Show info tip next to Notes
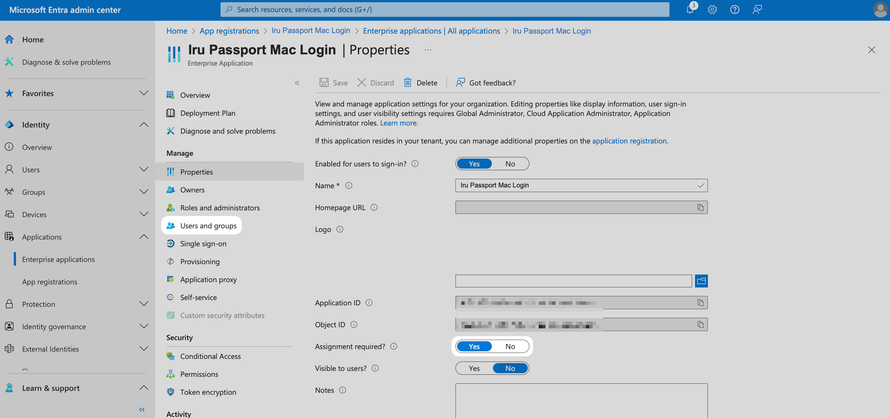The height and width of the screenshot is (418, 890). (x=342, y=390)
